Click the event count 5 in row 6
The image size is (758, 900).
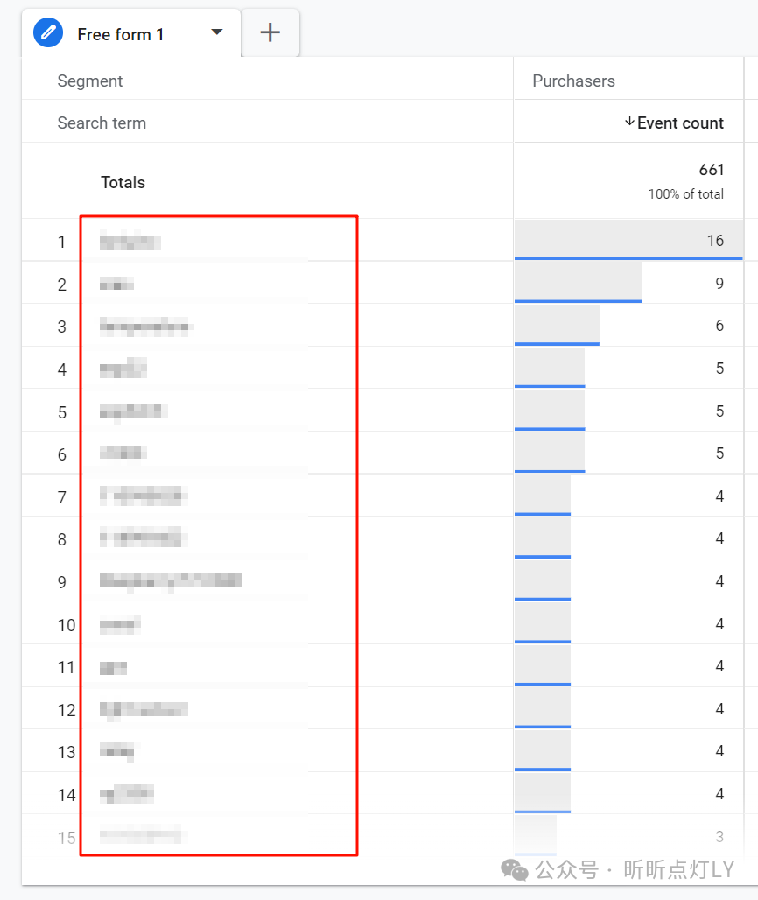719,454
